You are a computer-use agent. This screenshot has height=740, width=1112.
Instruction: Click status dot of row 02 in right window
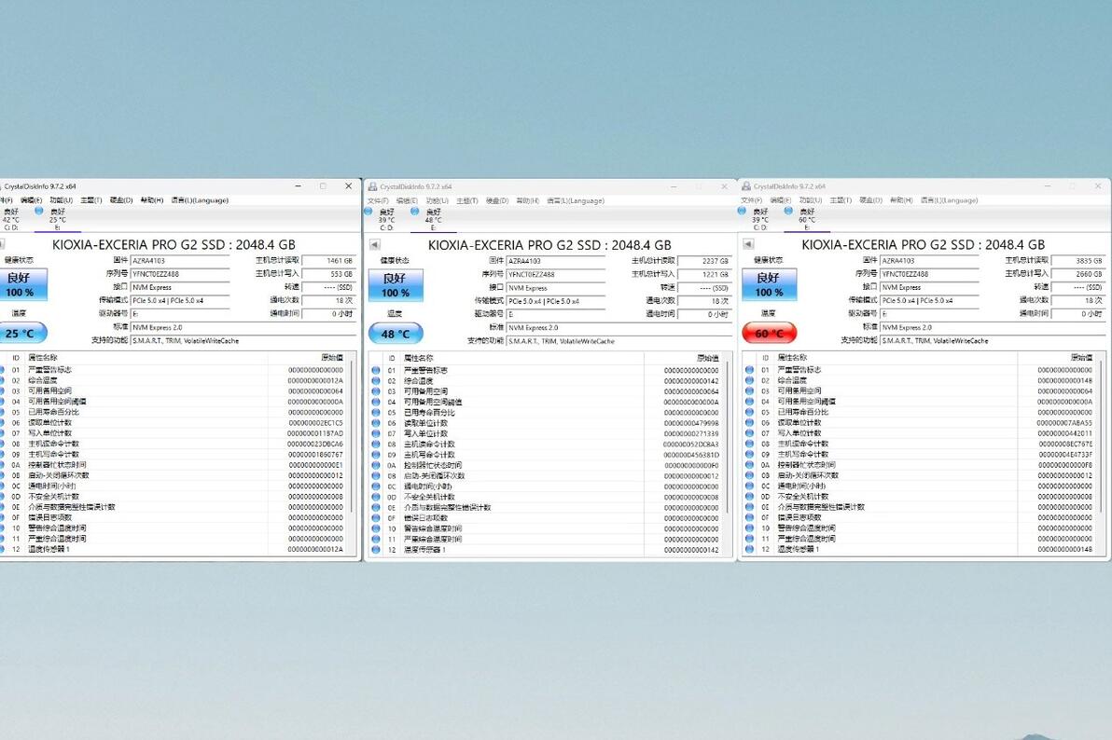(750, 380)
